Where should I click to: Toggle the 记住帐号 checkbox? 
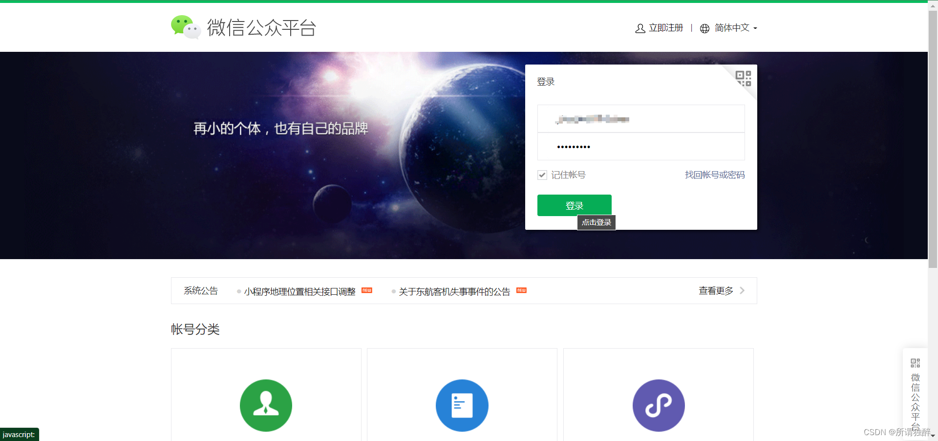click(x=542, y=175)
